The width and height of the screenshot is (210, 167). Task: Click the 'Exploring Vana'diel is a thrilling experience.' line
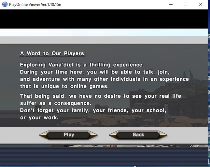tap(82, 65)
